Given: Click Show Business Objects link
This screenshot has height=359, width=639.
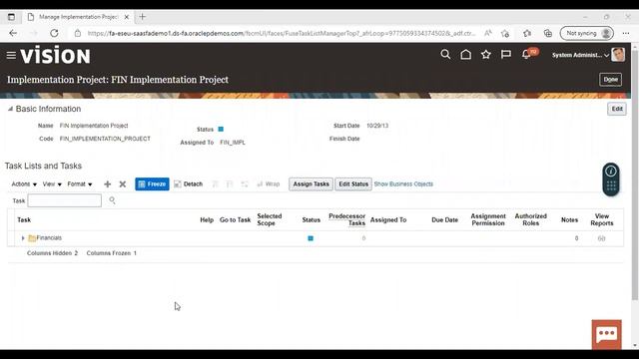Looking at the screenshot, I should [403, 183].
